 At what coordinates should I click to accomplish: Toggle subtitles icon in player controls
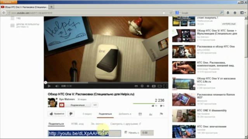136,86
